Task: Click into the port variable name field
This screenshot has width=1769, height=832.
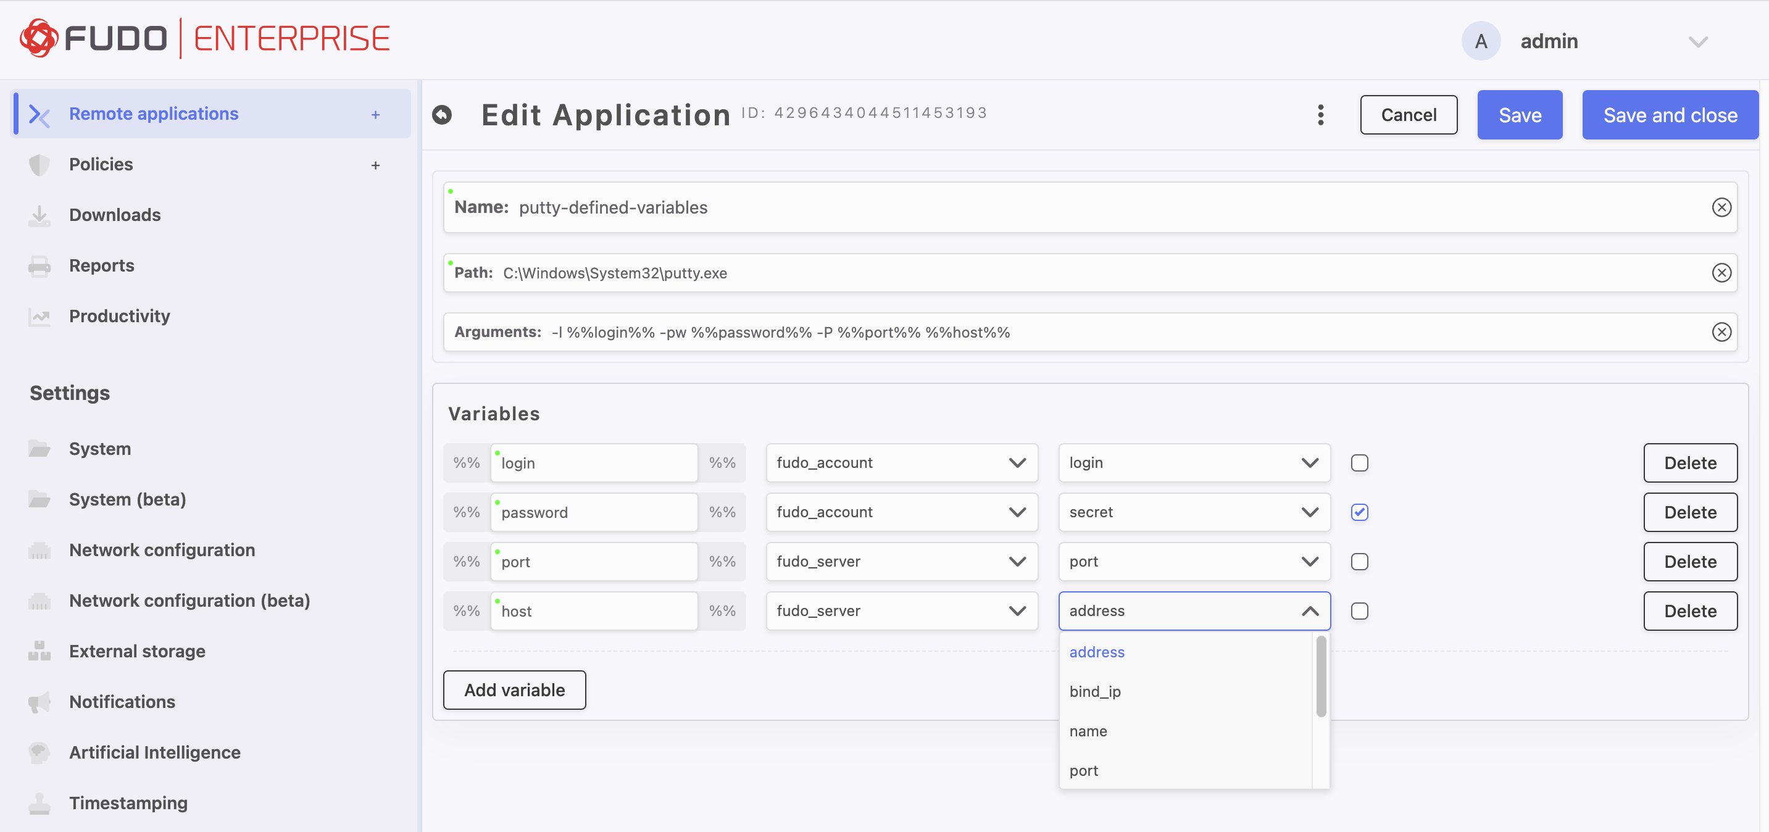Action: click(x=594, y=562)
